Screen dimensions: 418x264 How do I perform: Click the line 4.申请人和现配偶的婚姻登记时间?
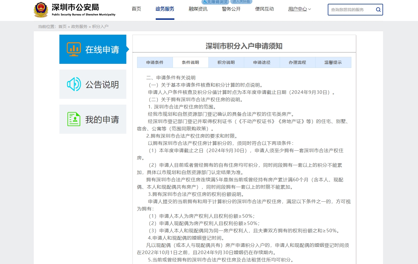tap(187, 238)
